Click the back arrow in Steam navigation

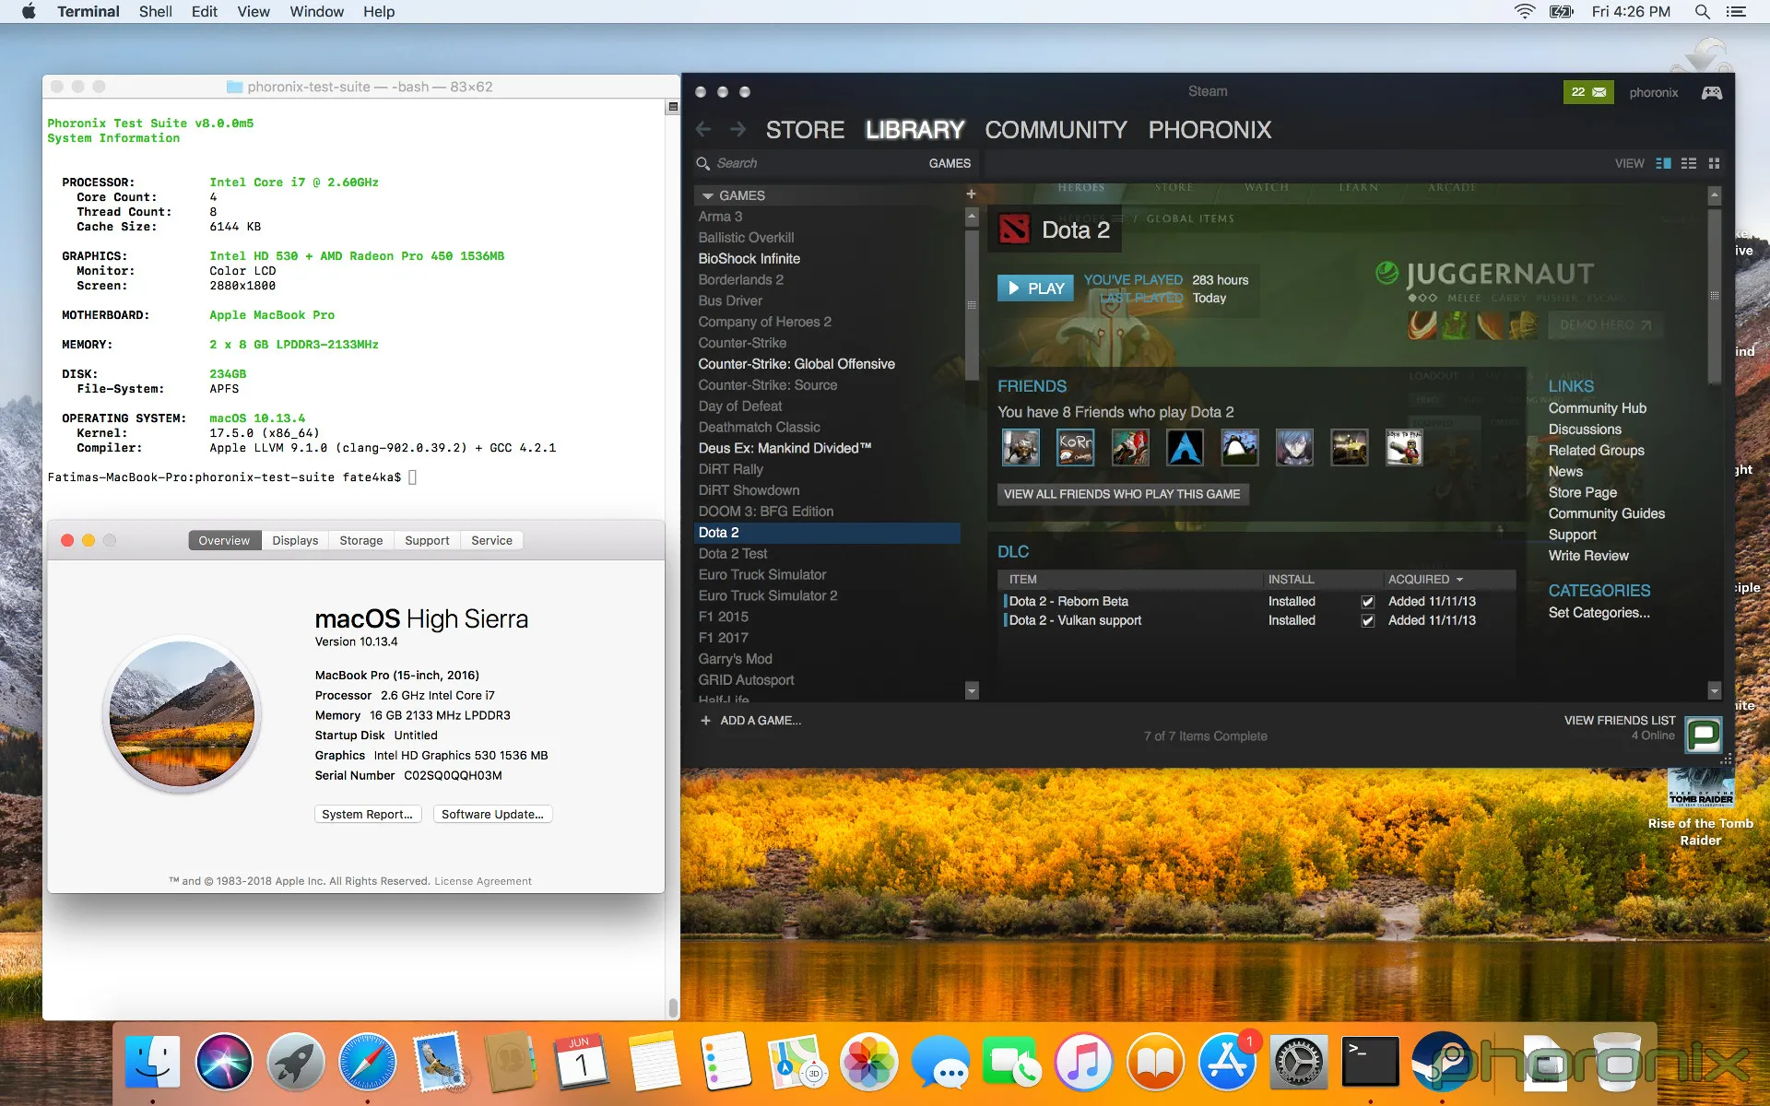706,129
